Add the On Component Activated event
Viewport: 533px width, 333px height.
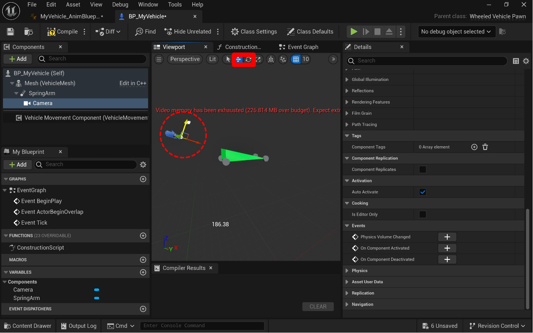pos(447,248)
